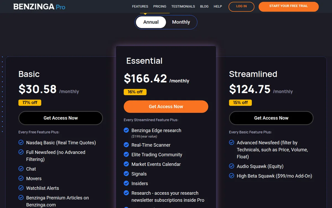The height and width of the screenshot is (208, 332).
Task: Click 'Elite Trading Community' feature text
Action: pos(157,155)
